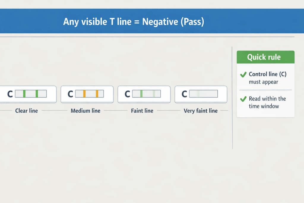Select the Faint line test strip card

tap(144, 94)
